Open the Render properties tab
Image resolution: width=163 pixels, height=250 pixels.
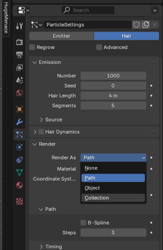point(19,42)
